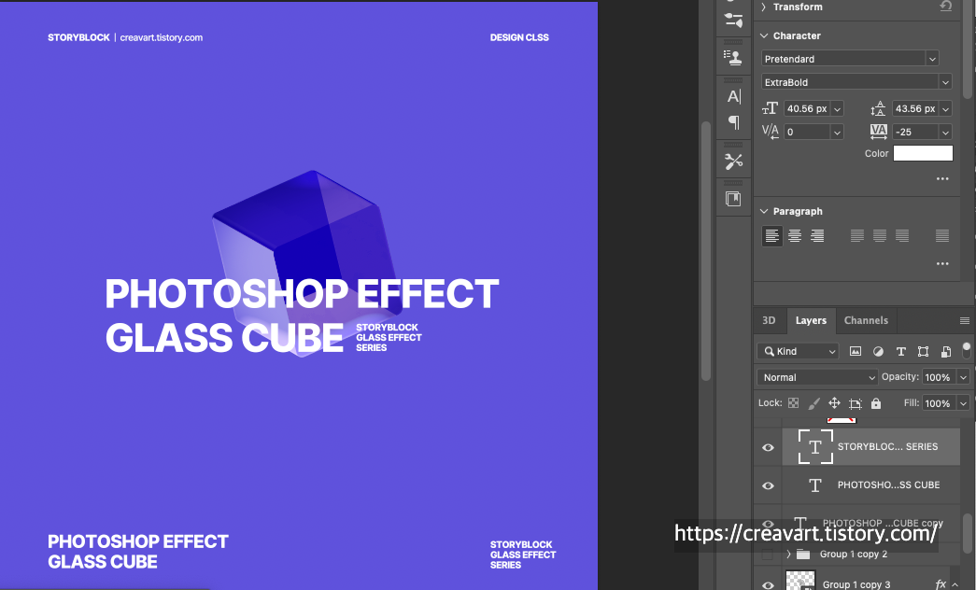Click the Fill percentage field
This screenshot has height=590, width=976.
pyautogui.click(x=940, y=403)
